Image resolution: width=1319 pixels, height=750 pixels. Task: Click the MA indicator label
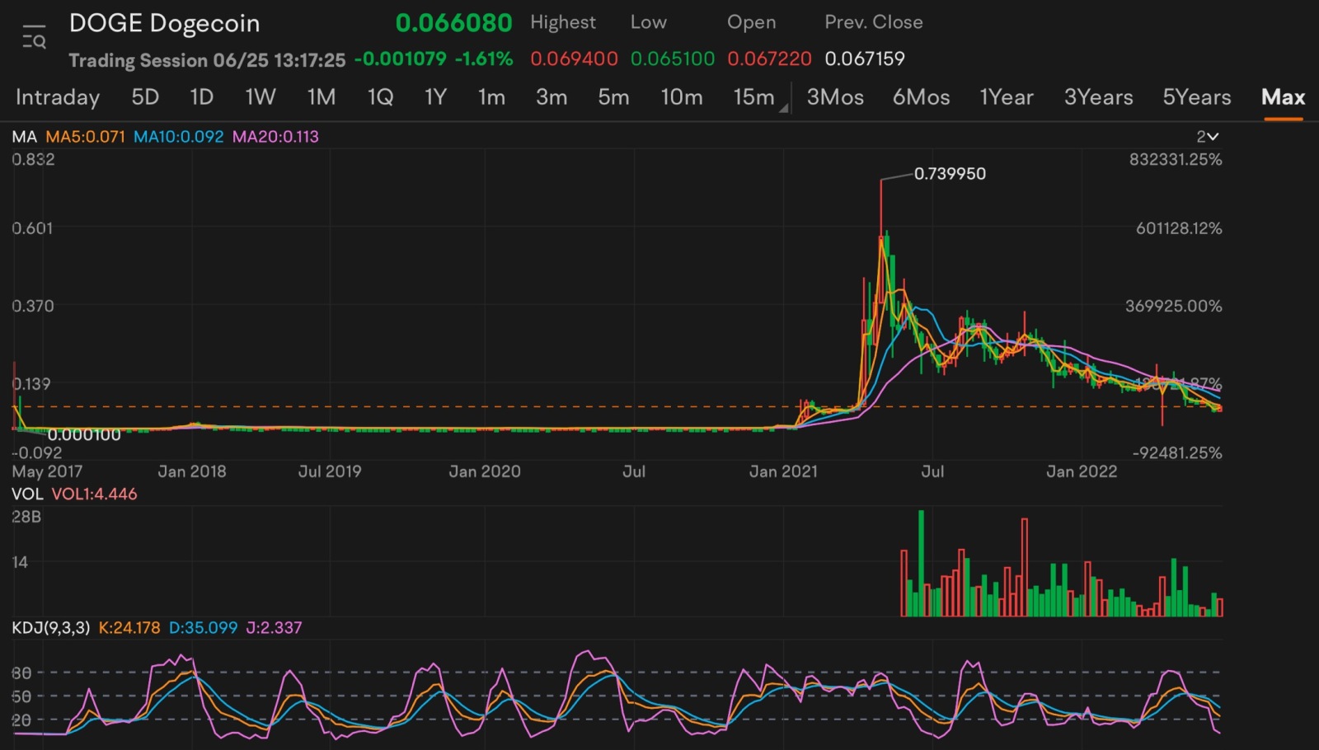pos(25,137)
